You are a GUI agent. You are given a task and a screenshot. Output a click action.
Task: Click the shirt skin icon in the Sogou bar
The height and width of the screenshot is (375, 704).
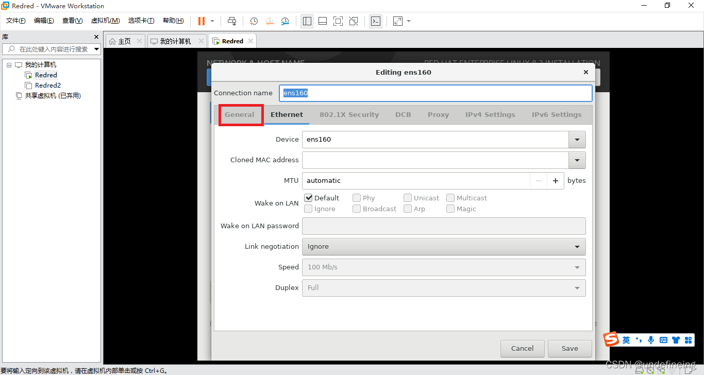(x=676, y=340)
